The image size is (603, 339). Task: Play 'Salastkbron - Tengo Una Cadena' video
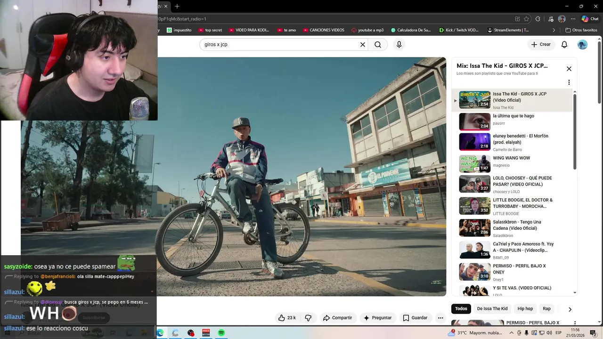512,228
